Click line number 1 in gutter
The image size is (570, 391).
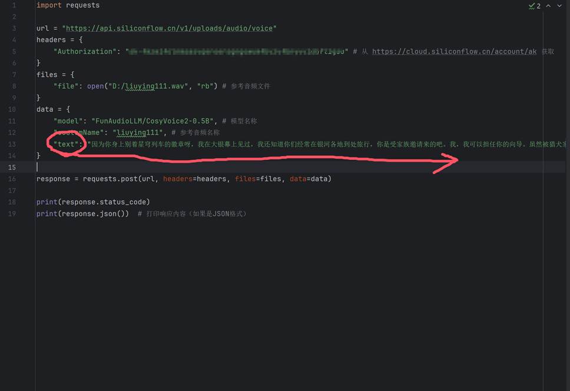14,5
